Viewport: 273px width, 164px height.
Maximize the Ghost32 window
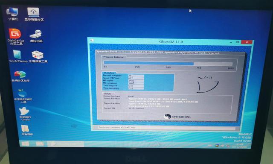tap(238, 42)
